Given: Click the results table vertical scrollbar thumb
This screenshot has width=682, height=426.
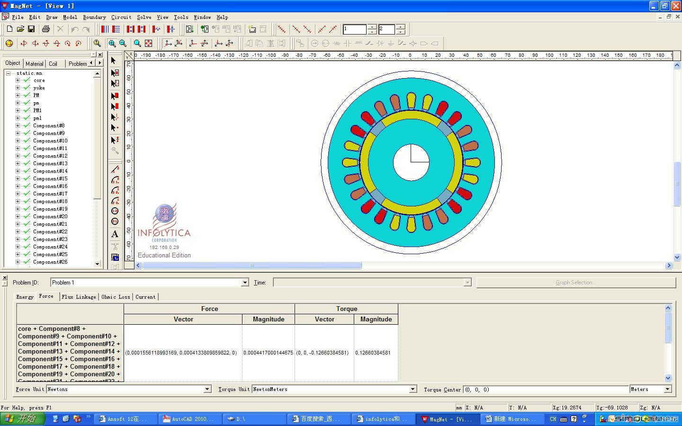Looking at the screenshot, I should [x=668, y=327].
